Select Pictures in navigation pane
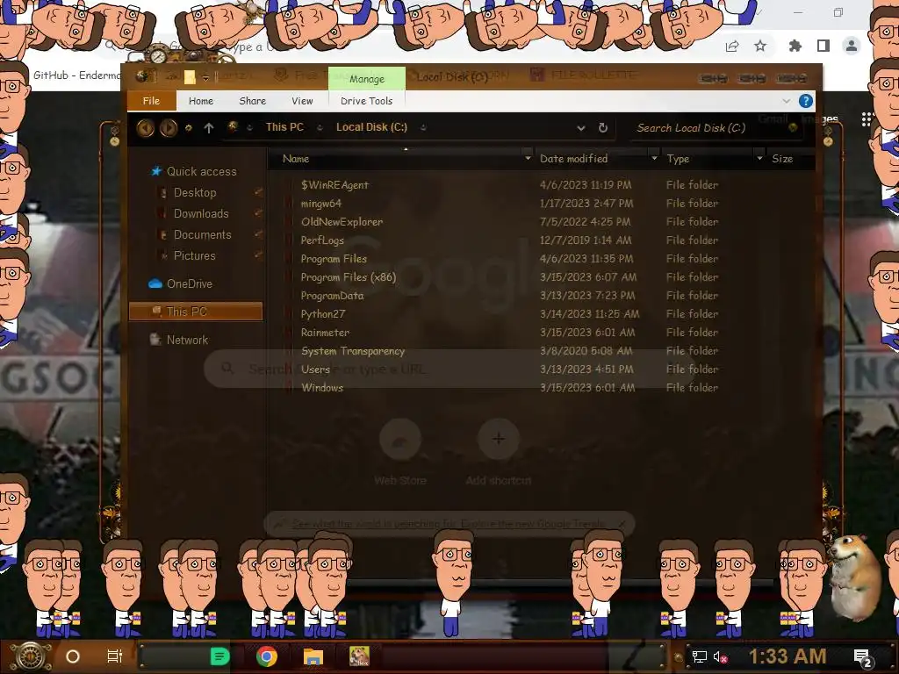 [194, 255]
